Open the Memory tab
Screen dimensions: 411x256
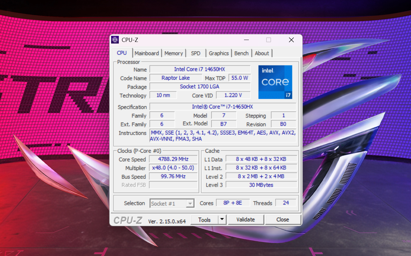click(x=174, y=53)
